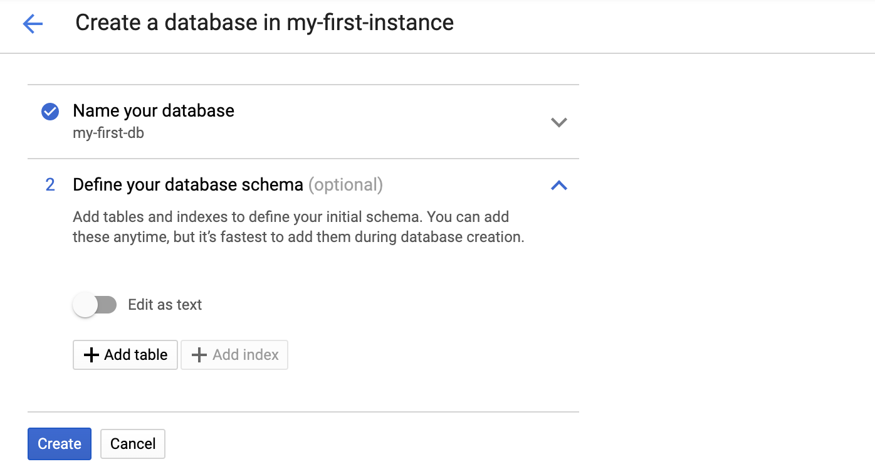Click the schema description paragraph
Viewport: 875px width, 474px height.
click(x=298, y=227)
